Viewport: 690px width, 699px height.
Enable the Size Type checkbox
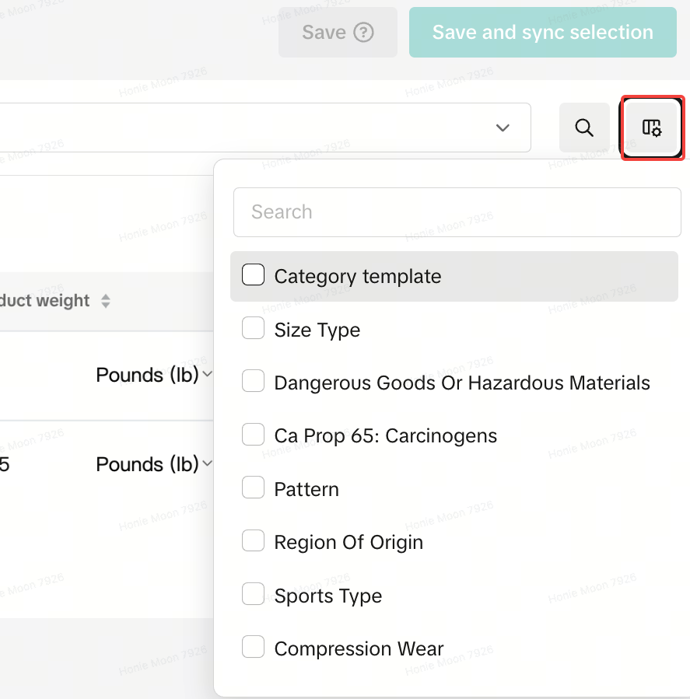point(253,329)
